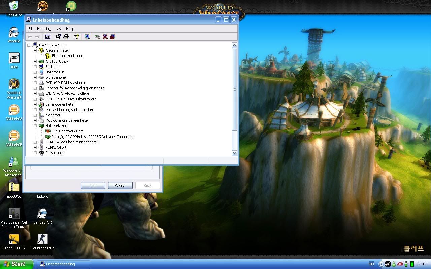Click battery indicator tray icon
Viewport: 431px width, 269px height.
(412, 264)
